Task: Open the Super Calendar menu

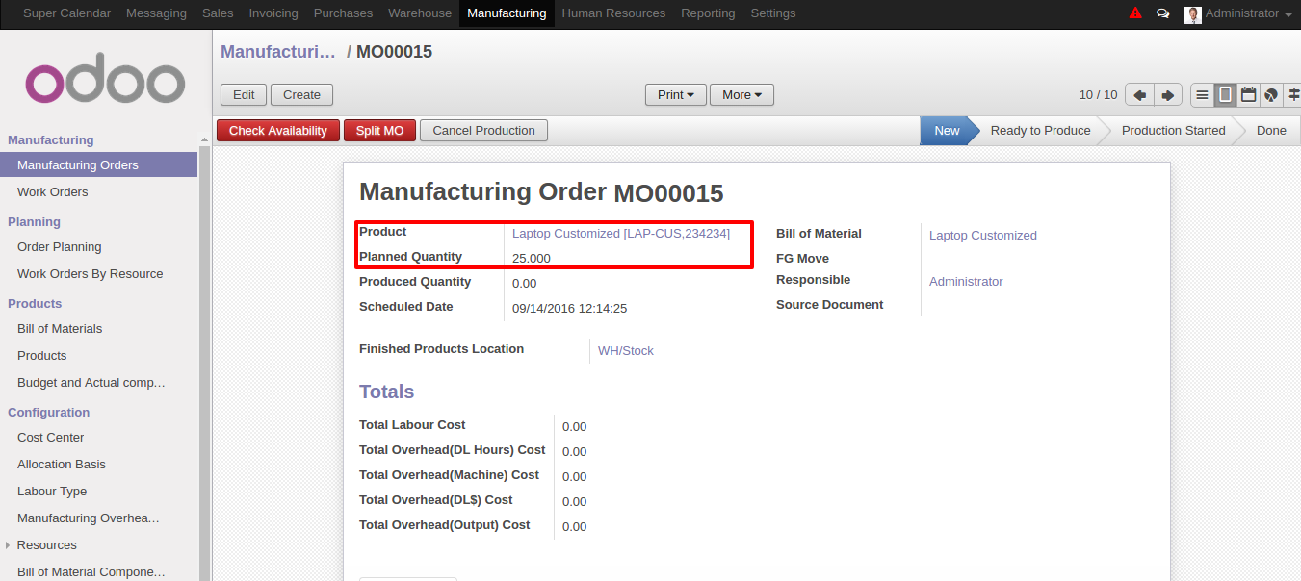Action: (x=66, y=13)
